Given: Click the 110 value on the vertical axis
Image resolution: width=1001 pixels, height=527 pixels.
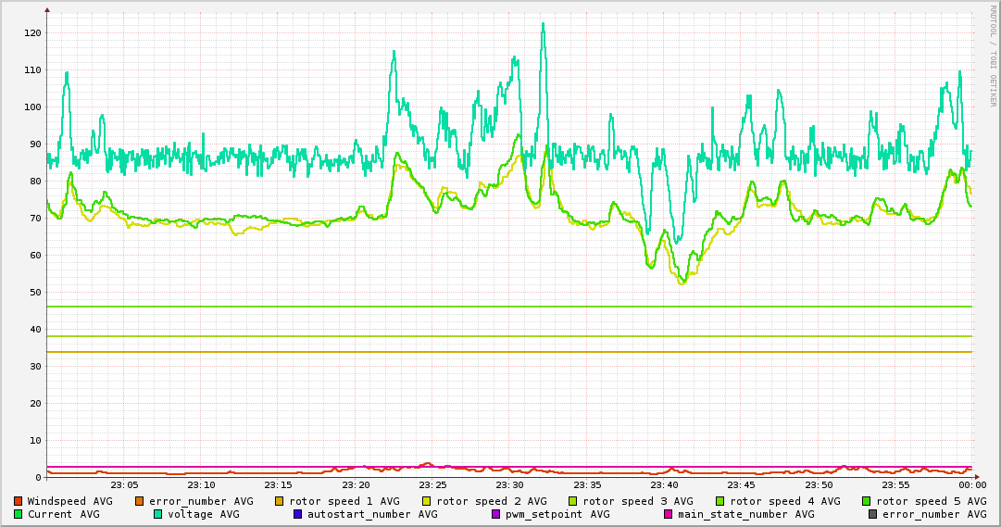Looking at the screenshot, I should (x=32, y=70).
